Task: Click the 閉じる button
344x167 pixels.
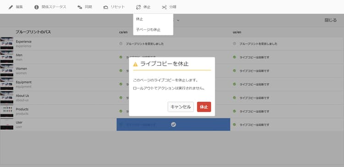Action: click(330, 20)
